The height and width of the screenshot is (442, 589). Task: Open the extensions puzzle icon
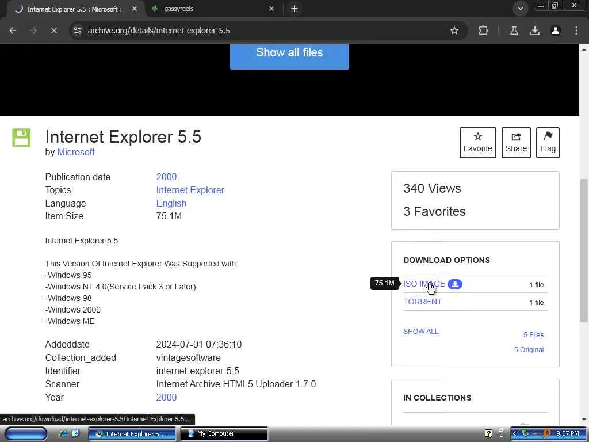(x=483, y=31)
